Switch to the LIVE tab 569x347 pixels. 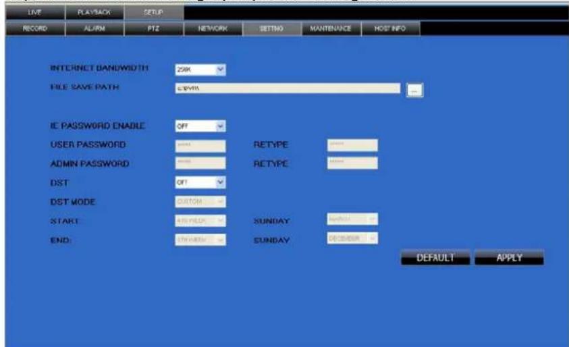[x=35, y=12]
